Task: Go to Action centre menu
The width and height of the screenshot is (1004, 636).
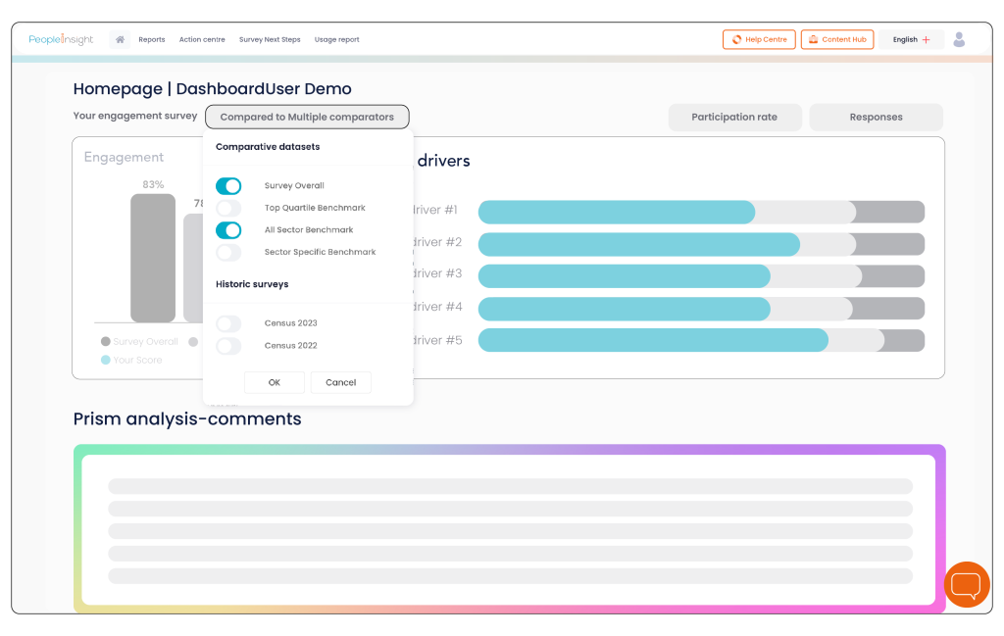Action: point(202,40)
